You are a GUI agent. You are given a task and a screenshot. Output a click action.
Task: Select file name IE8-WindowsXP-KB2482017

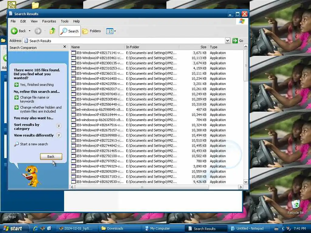100,89
